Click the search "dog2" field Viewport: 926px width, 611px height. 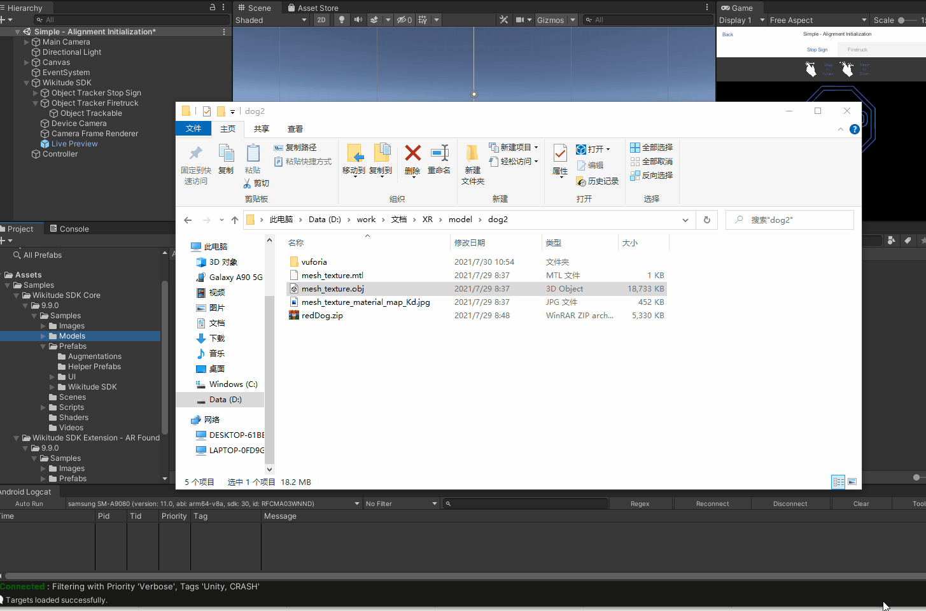coord(790,220)
